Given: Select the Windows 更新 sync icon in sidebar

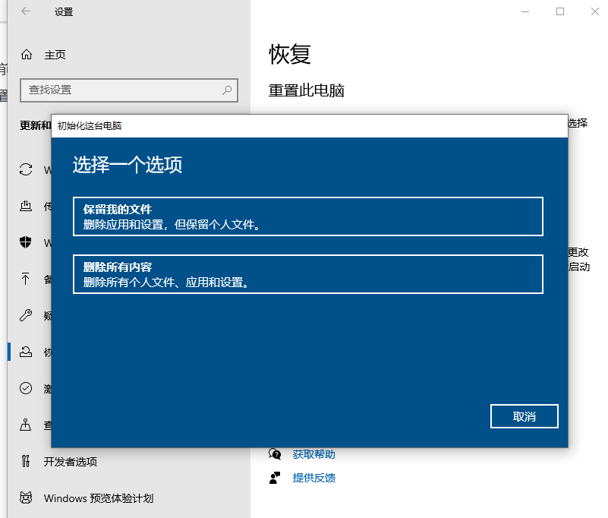Looking at the screenshot, I should (26, 169).
